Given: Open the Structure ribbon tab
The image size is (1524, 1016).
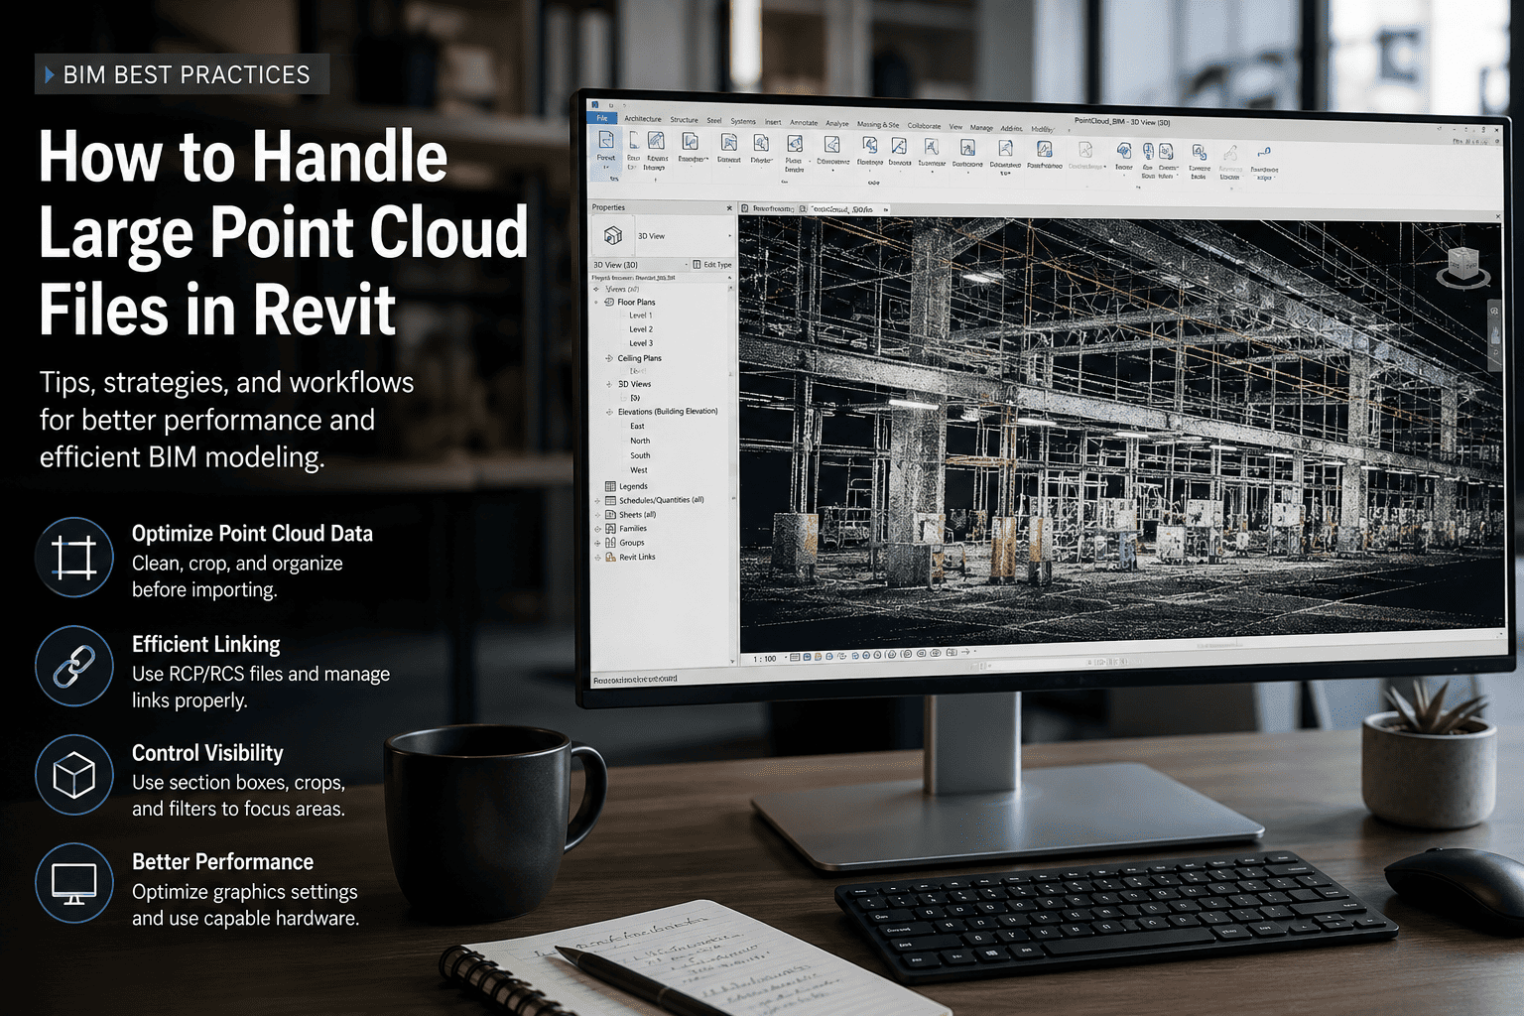Looking at the screenshot, I should [x=684, y=120].
